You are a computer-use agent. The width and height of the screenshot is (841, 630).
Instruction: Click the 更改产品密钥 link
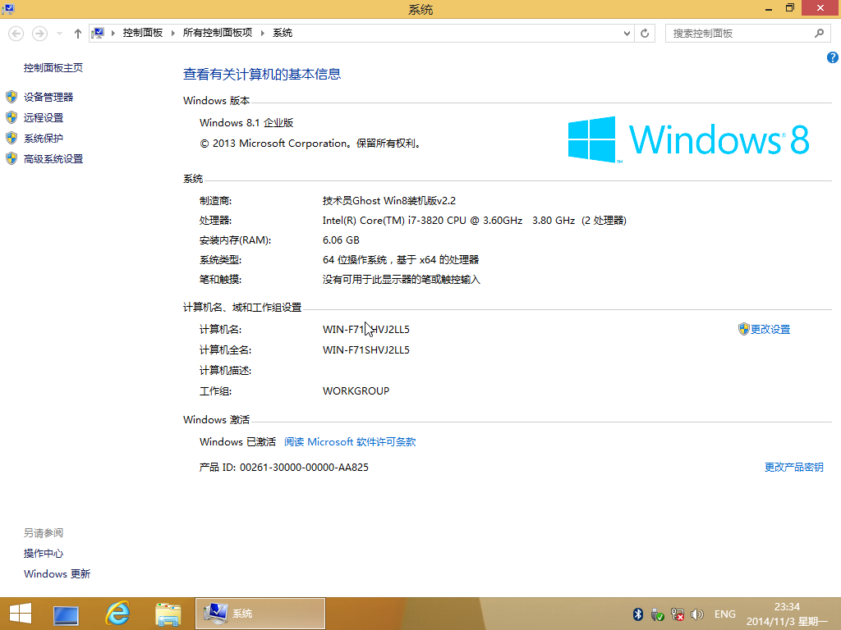coord(794,467)
